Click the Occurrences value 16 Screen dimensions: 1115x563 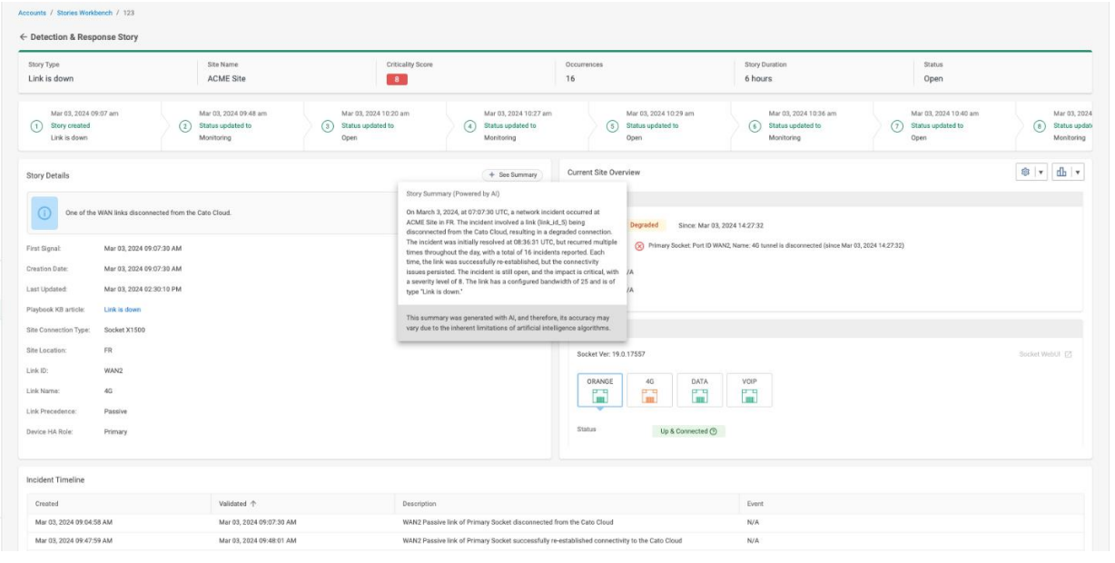click(570, 79)
